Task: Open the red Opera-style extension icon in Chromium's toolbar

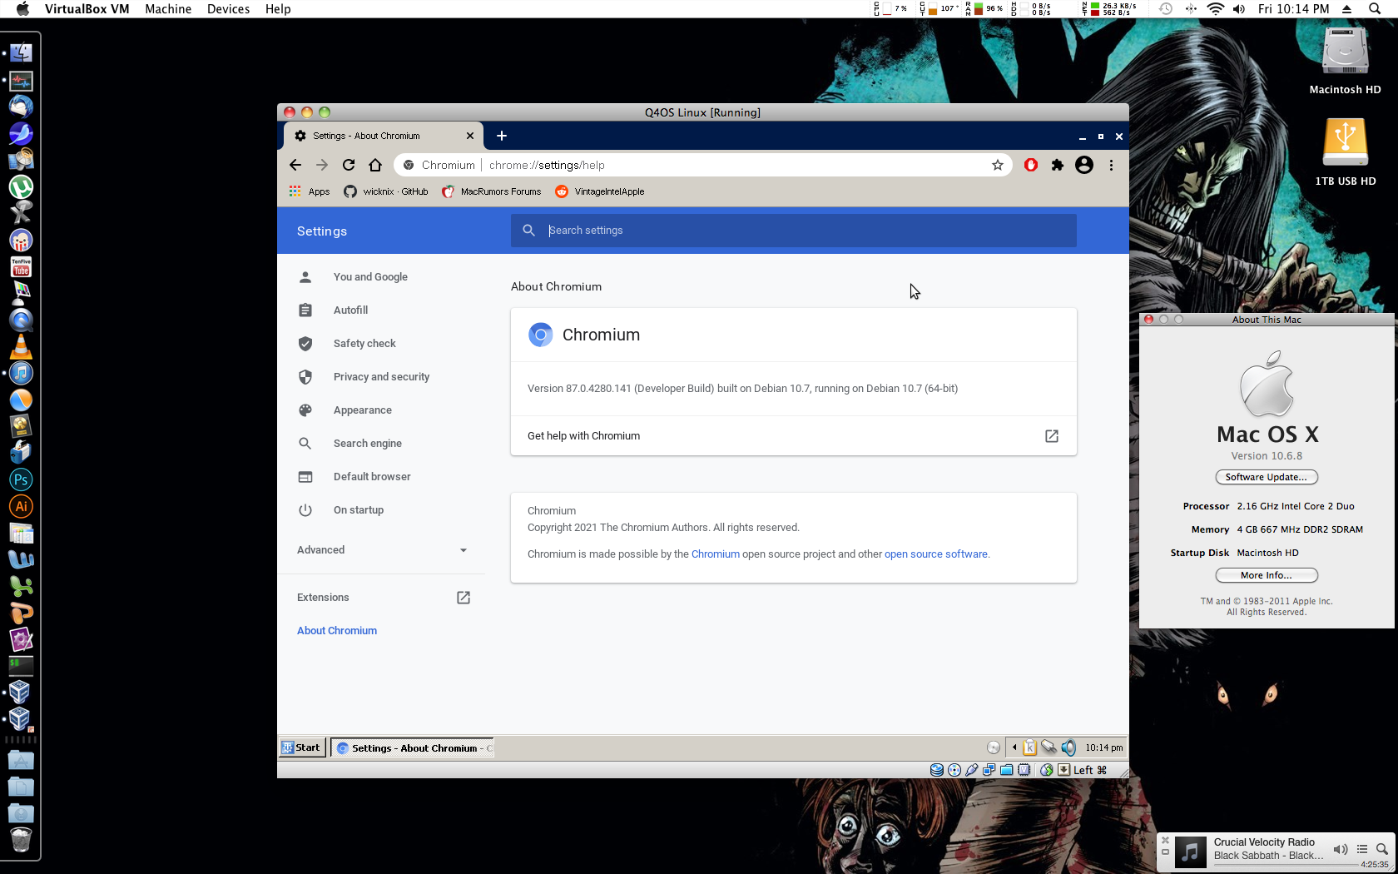Action: tap(1031, 165)
